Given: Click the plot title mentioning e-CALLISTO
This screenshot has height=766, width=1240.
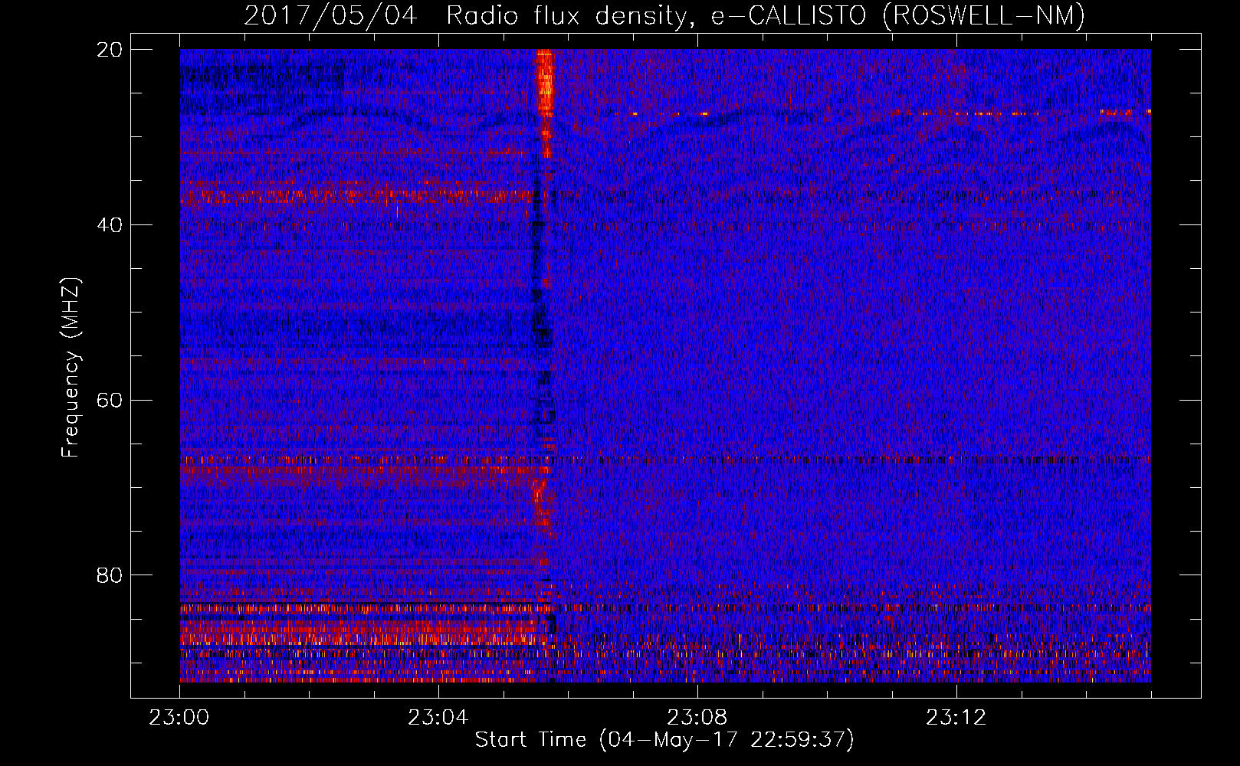Looking at the screenshot, I should [664, 15].
